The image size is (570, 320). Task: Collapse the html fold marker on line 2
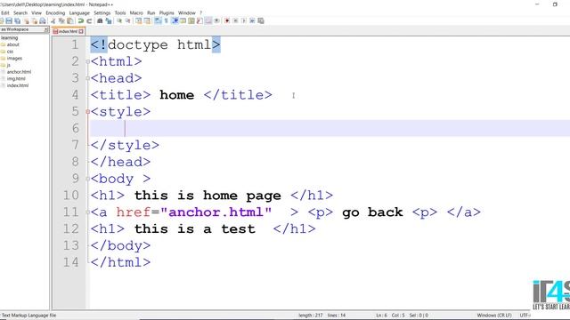[x=87, y=61]
